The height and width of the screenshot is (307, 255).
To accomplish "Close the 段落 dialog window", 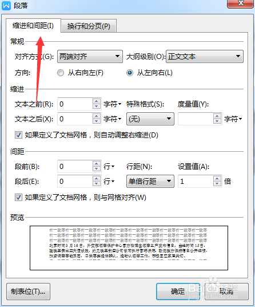I will 240,3.
